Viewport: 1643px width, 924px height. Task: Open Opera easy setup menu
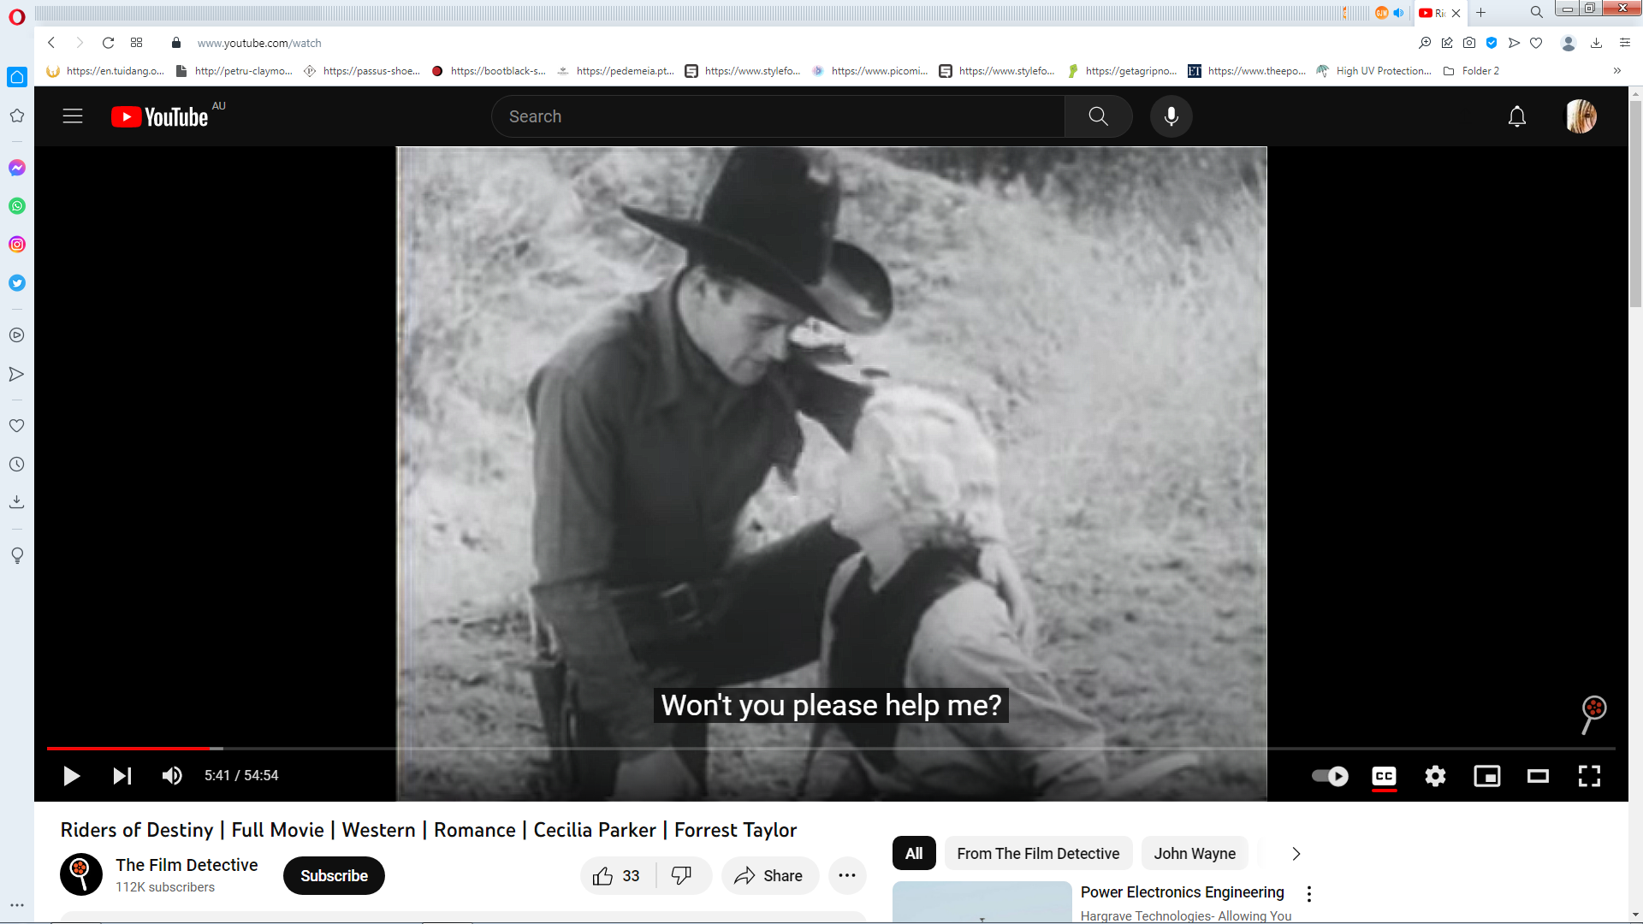tap(1625, 43)
